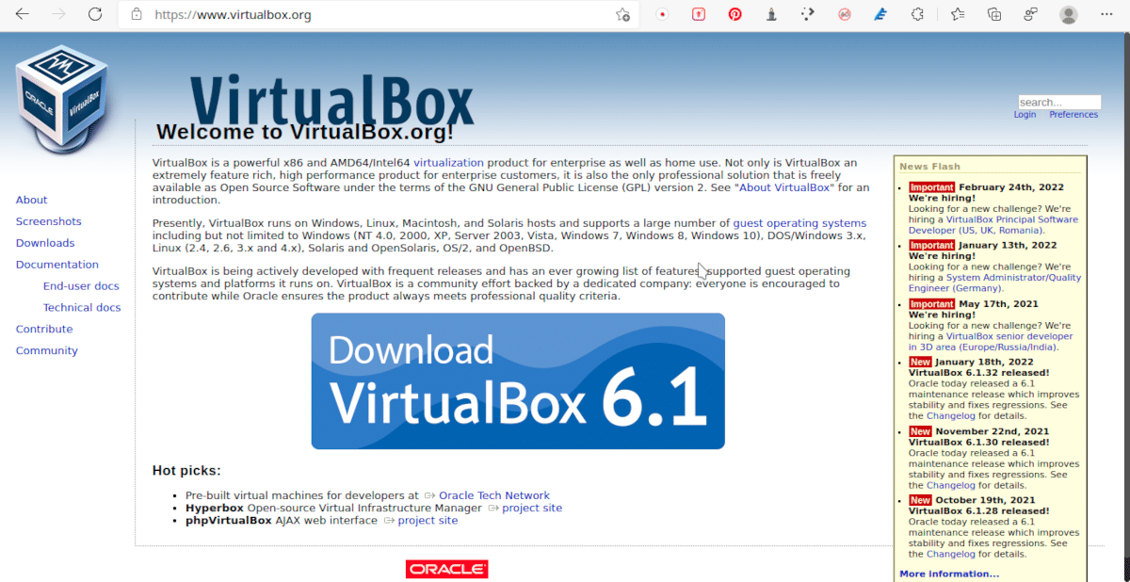Open Downloads in the sidebar
Image resolution: width=1130 pixels, height=582 pixels.
[x=45, y=243]
